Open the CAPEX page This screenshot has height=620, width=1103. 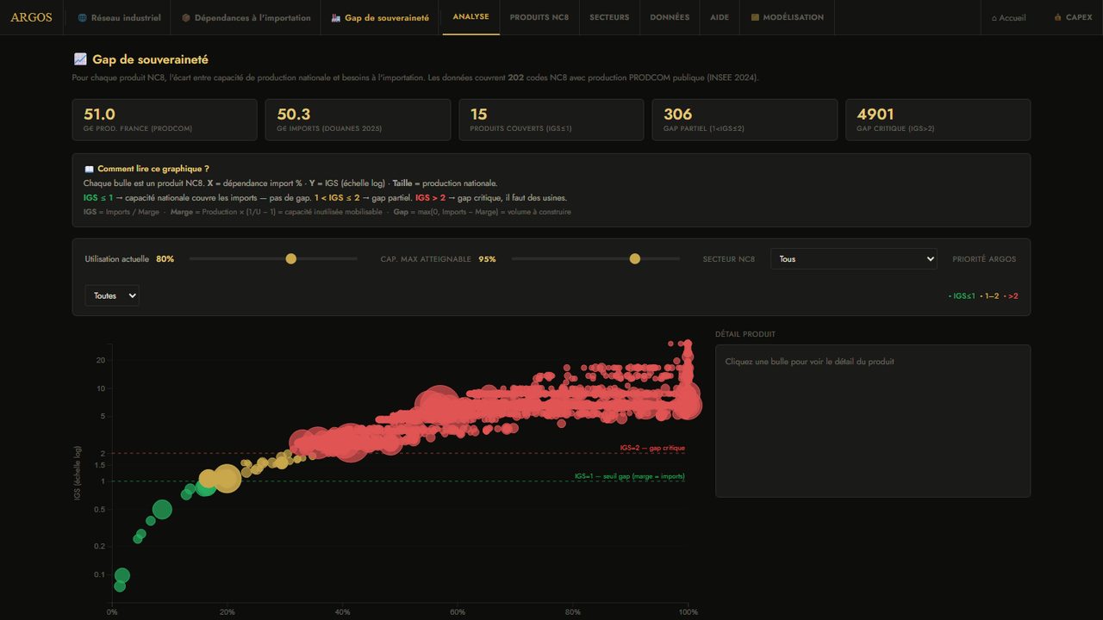[x=1073, y=17]
